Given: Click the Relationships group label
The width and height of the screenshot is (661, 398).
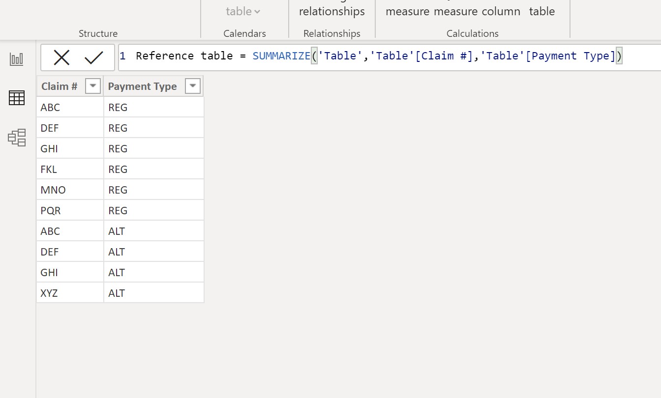Looking at the screenshot, I should point(332,33).
